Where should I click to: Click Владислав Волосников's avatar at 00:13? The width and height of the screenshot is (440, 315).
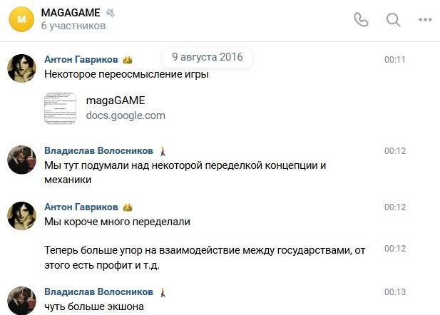[21, 301]
